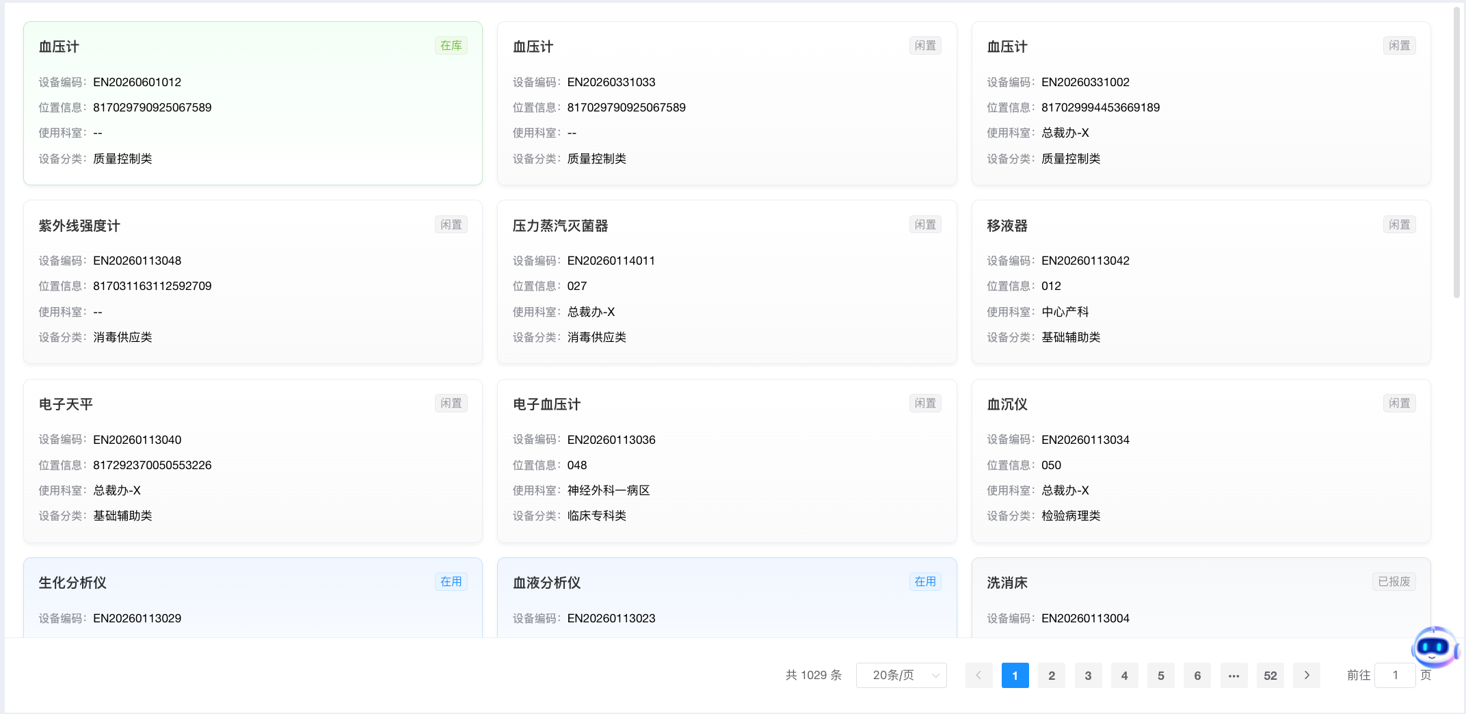1466x714 pixels.
Task: Open 血压计 card with code EN20260601012
Action: coord(253,103)
